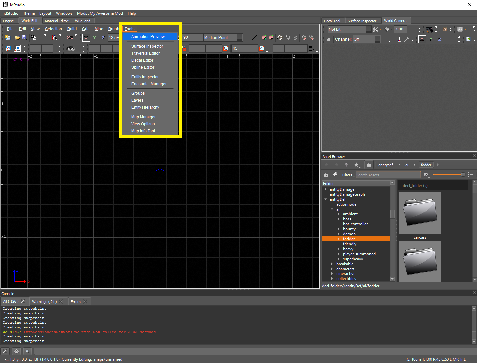Click the Asset Browser settings gear icon
This screenshot has width=477, height=363.
click(x=426, y=175)
